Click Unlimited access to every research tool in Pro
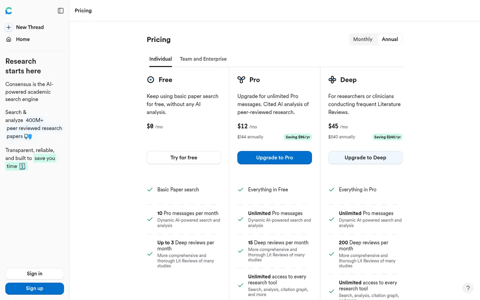 277,279
